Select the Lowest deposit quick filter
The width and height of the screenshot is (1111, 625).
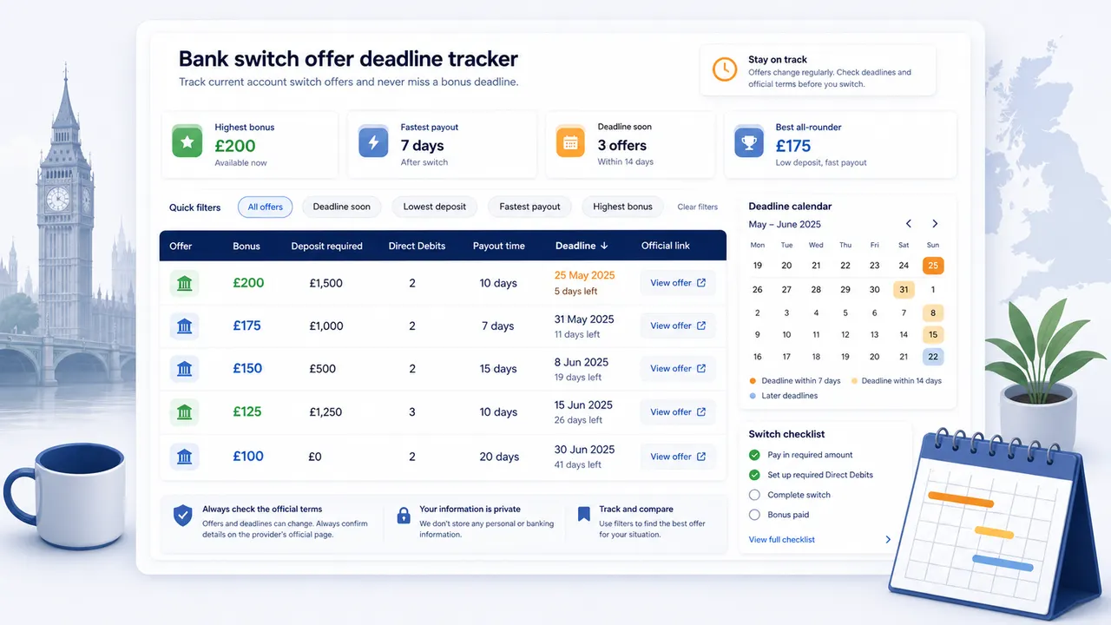[x=435, y=207]
